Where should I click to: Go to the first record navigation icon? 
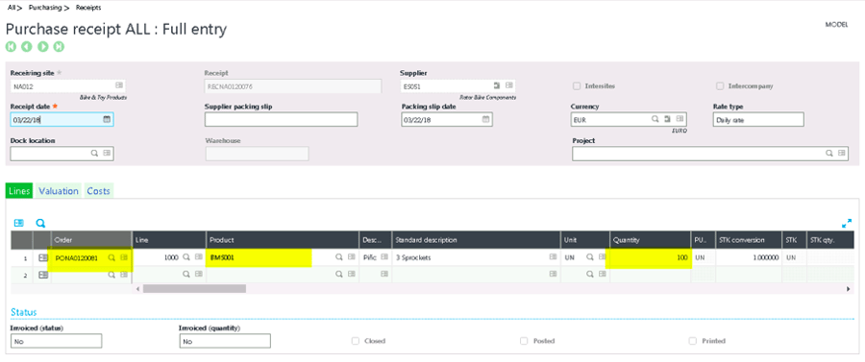11,47
